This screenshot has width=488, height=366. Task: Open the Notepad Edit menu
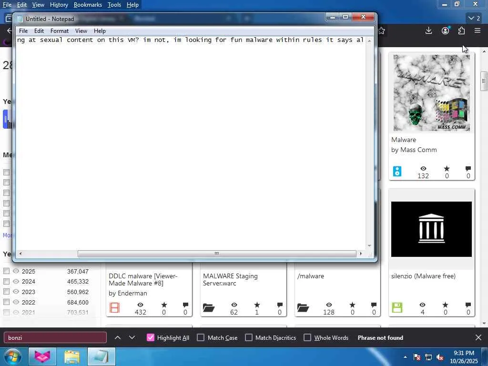pyautogui.click(x=39, y=31)
